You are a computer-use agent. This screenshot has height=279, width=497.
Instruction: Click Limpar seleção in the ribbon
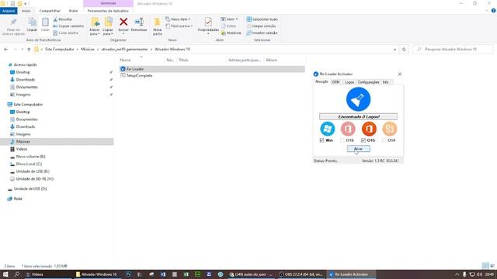261,26
